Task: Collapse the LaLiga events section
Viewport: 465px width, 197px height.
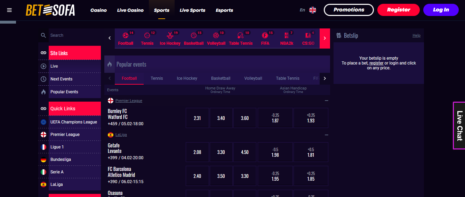Action: coord(326,135)
